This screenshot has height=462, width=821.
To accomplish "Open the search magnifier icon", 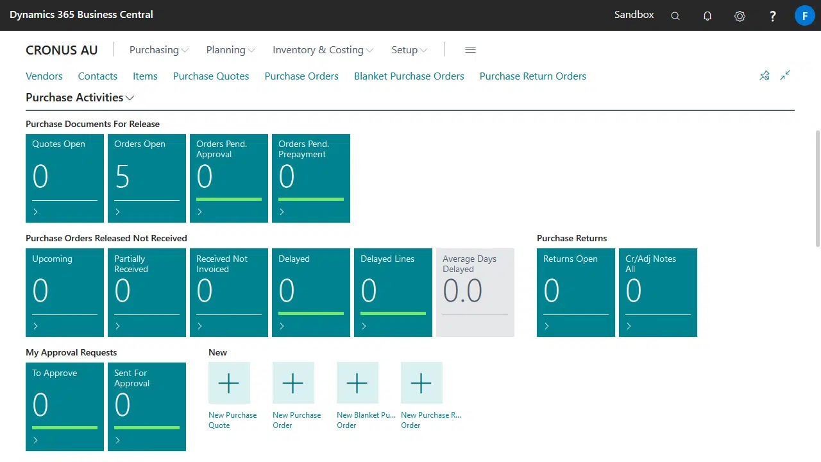I will click(x=675, y=16).
